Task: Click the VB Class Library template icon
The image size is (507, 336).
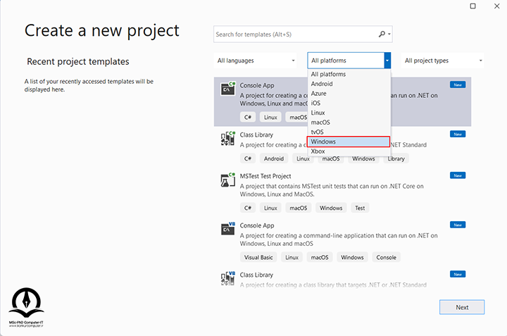Action: coord(228,278)
